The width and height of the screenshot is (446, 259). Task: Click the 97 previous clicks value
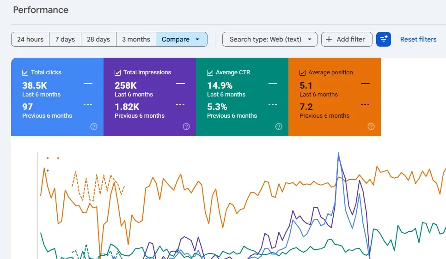click(28, 107)
